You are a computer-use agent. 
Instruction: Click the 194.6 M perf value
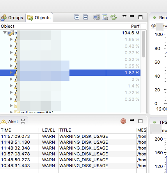pyautogui.click(x=131, y=33)
